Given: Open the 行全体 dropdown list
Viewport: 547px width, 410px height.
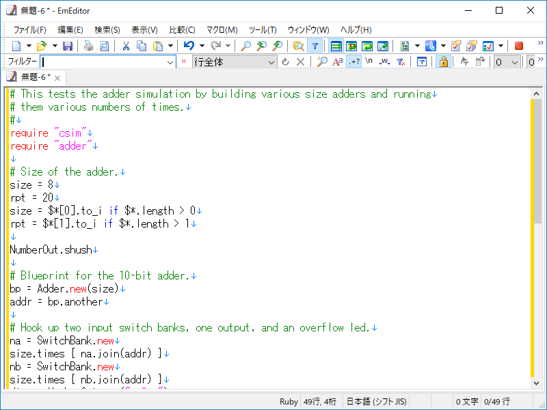Looking at the screenshot, I should pyautogui.click(x=272, y=62).
